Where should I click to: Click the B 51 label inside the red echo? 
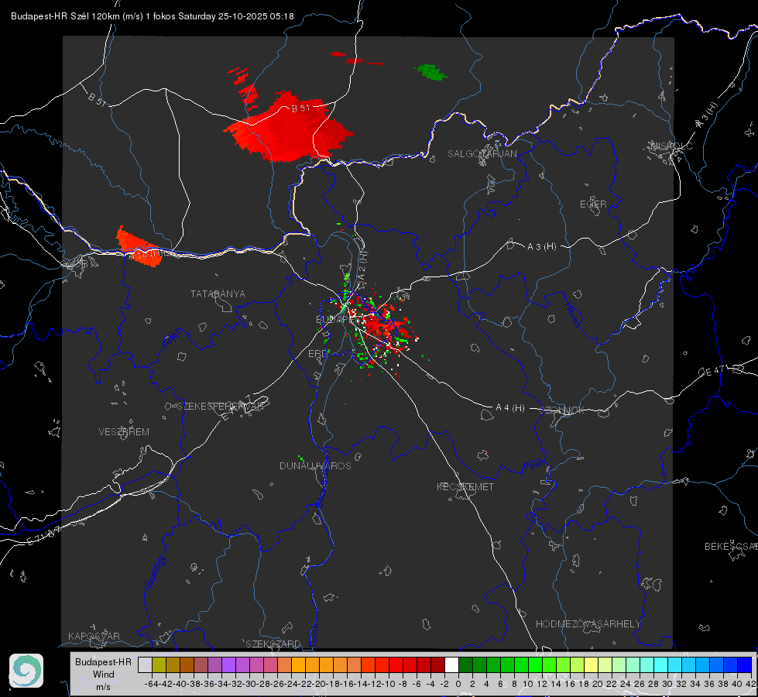click(300, 108)
